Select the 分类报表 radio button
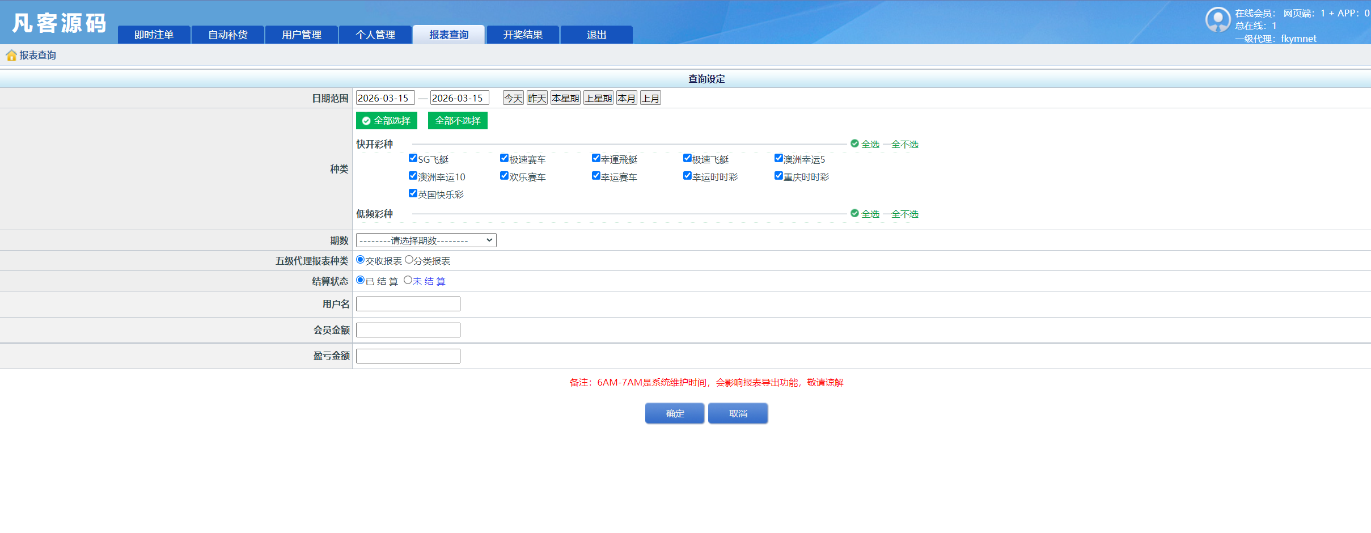 [409, 260]
